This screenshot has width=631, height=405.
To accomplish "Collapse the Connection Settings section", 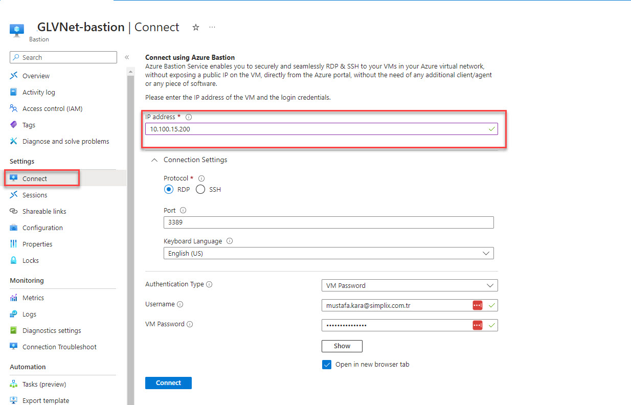I will (x=154, y=160).
